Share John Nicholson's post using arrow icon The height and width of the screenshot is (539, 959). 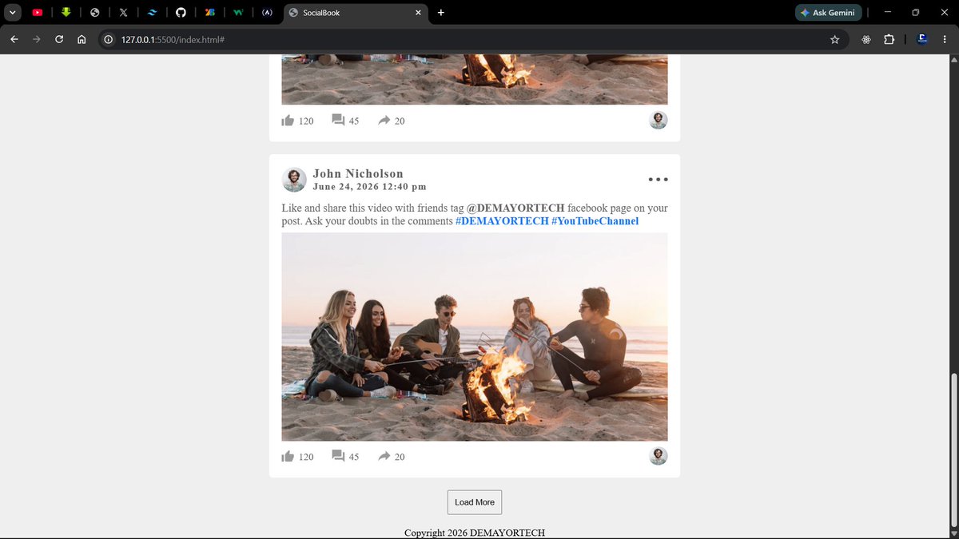[384, 456]
